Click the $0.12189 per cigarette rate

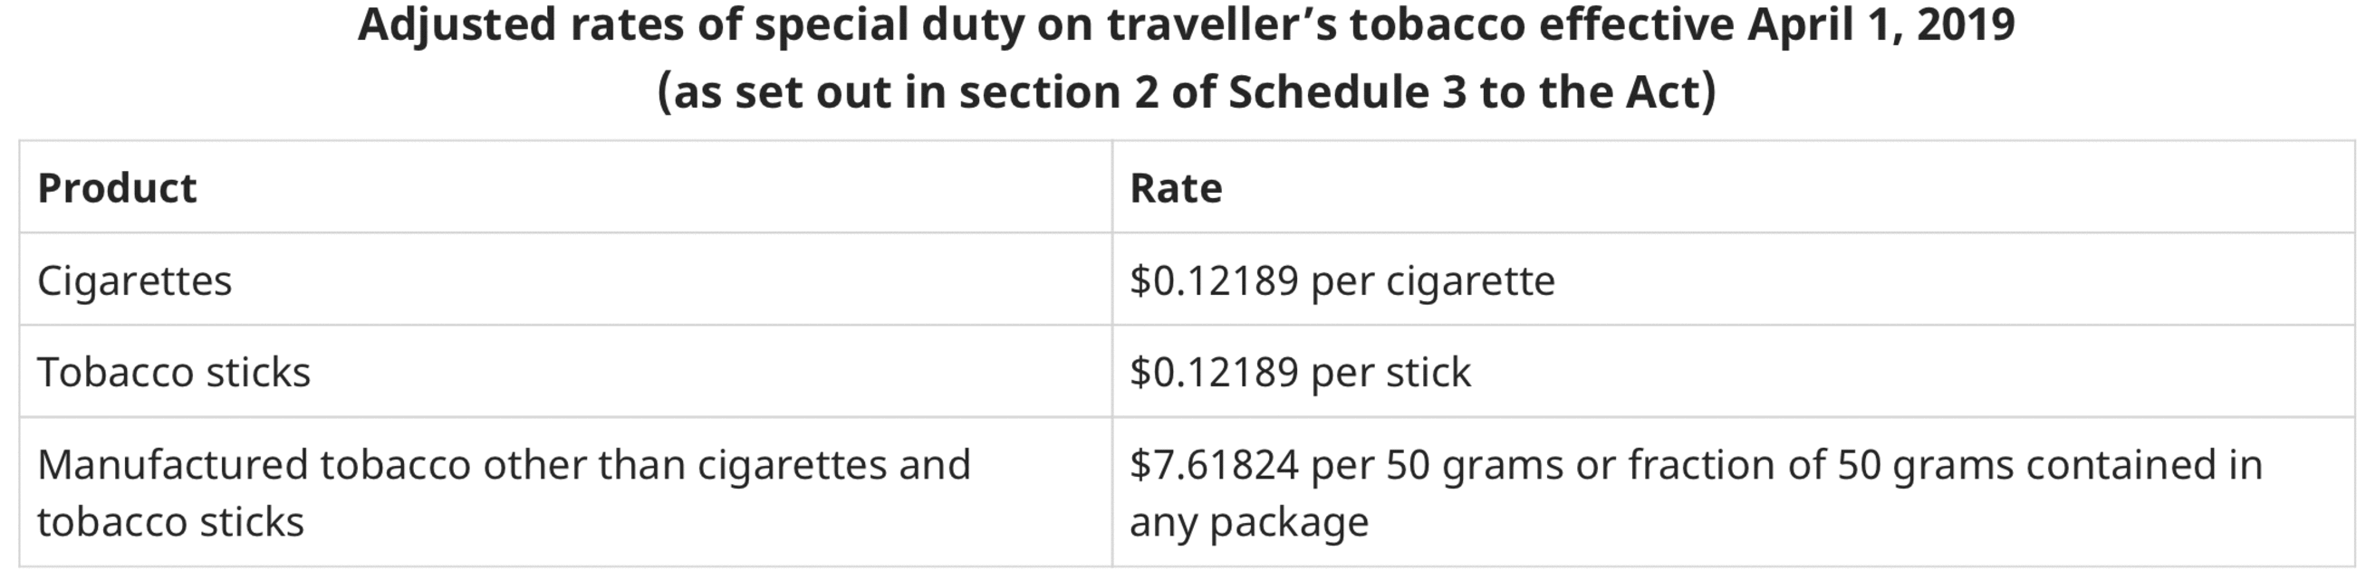point(1342,280)
